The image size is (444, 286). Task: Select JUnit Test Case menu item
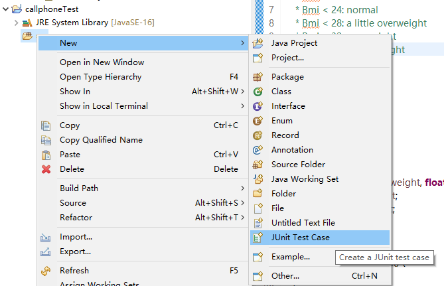pyautogui.click(x=320, y=238)
